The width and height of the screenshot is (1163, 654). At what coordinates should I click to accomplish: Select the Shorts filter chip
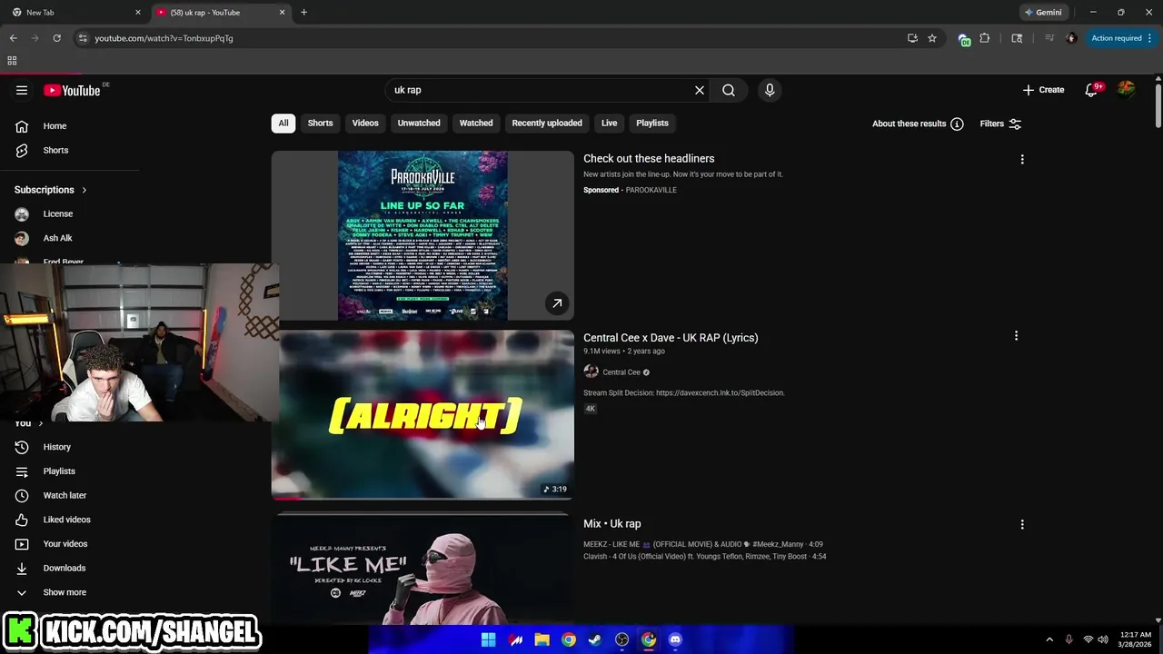coord(320,123)
